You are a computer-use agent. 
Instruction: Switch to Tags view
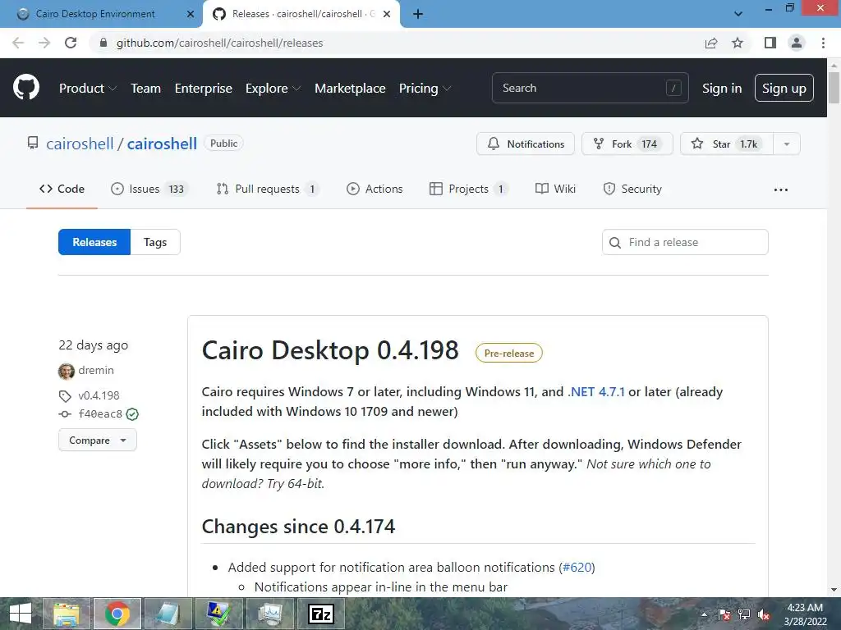point(155,242)
